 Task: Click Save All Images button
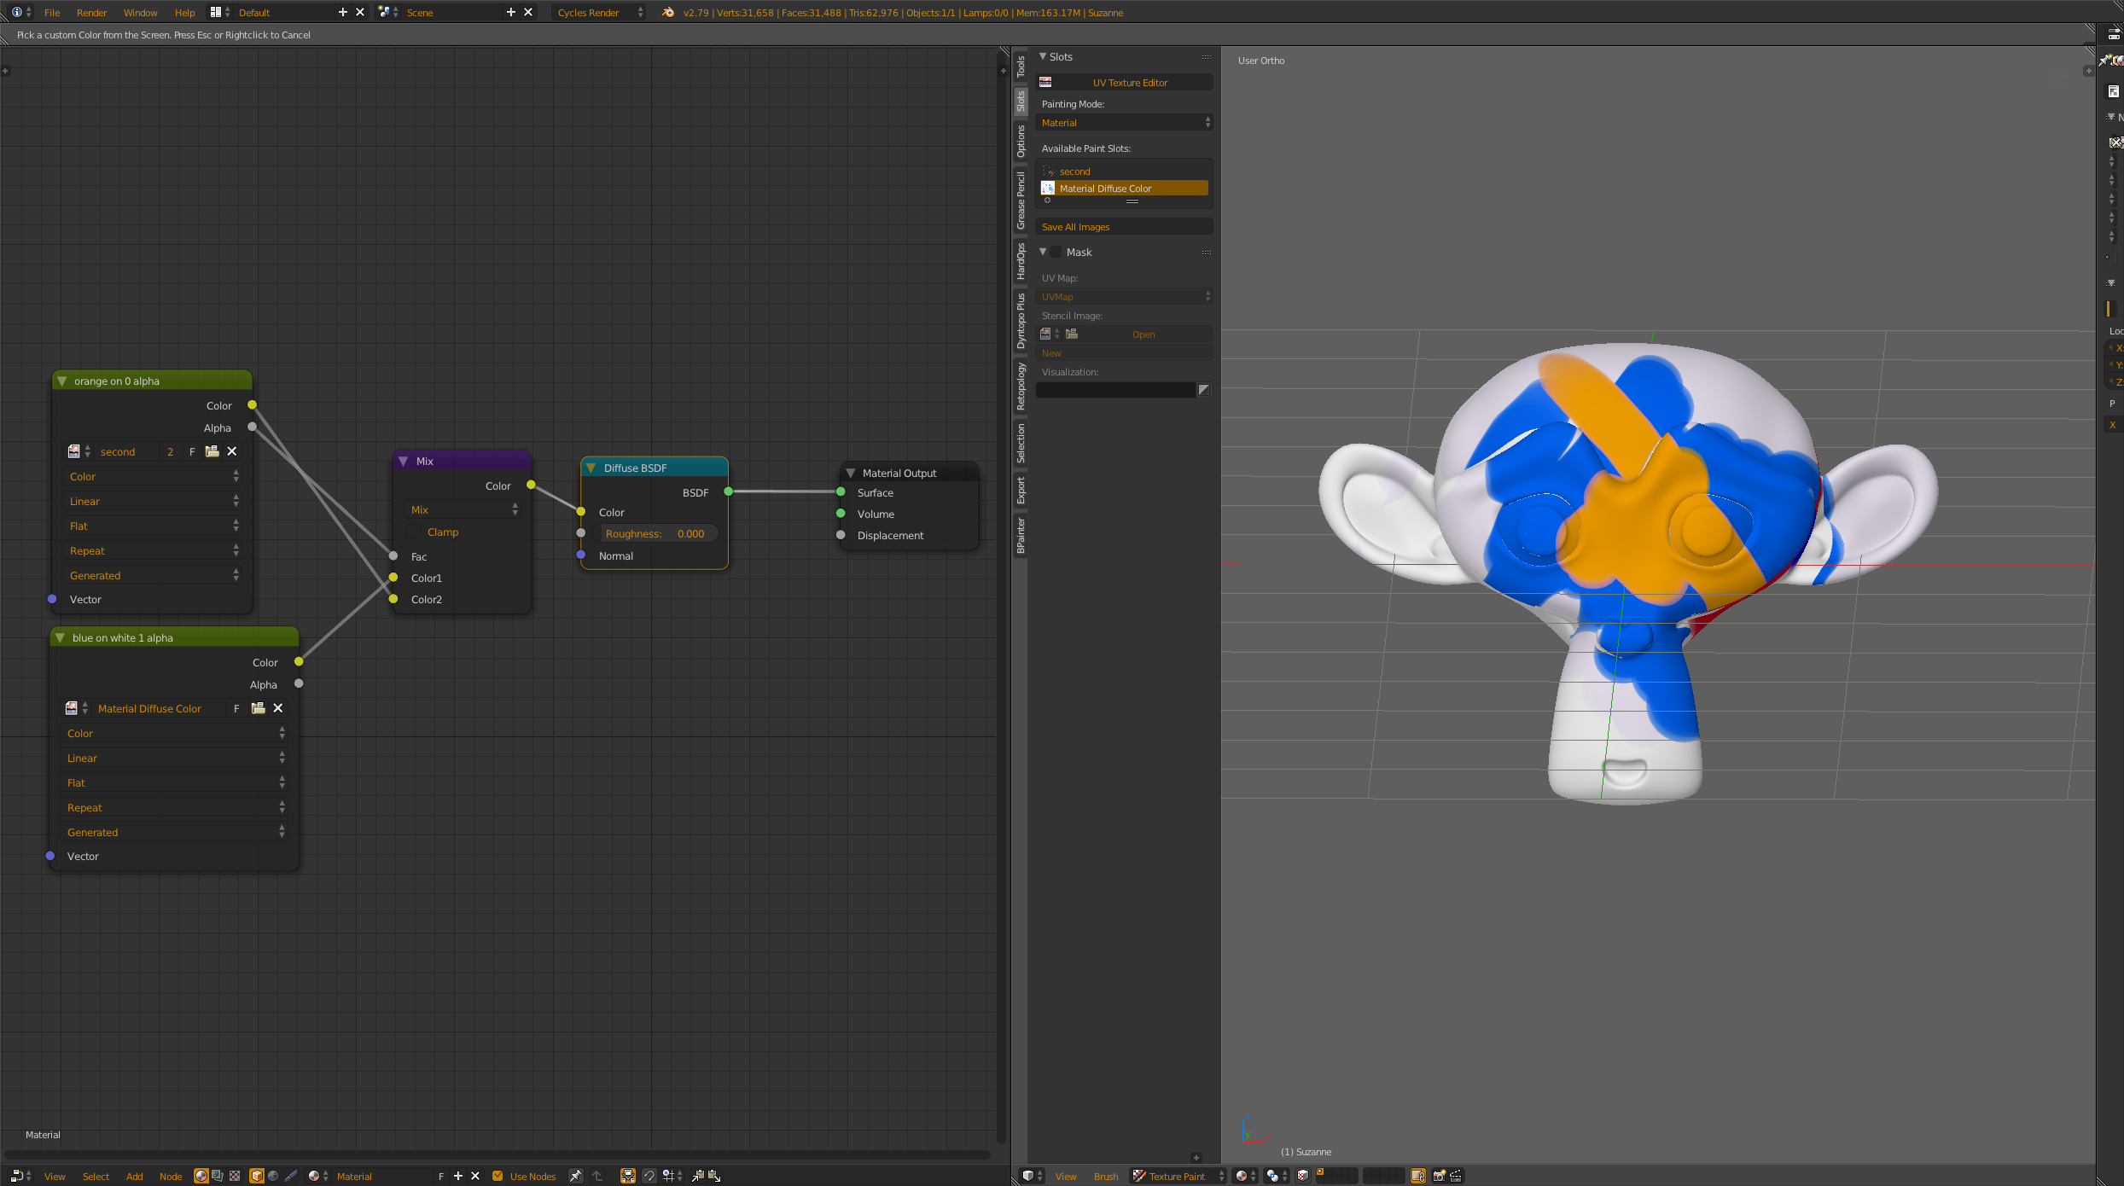(x=1125, y=227)
